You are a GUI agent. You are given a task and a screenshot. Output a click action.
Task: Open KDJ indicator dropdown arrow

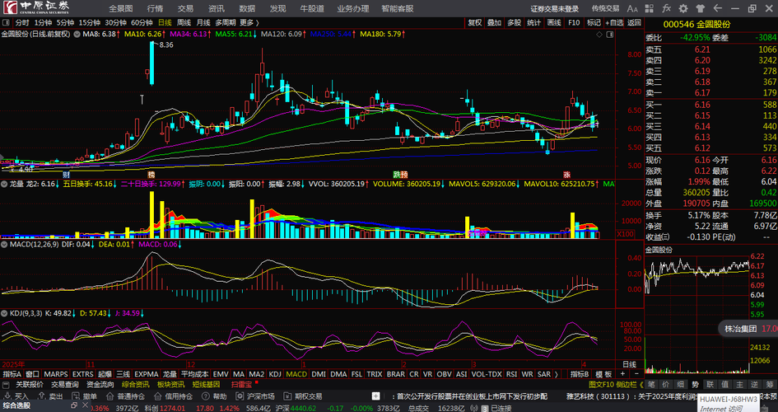[5, 313]
